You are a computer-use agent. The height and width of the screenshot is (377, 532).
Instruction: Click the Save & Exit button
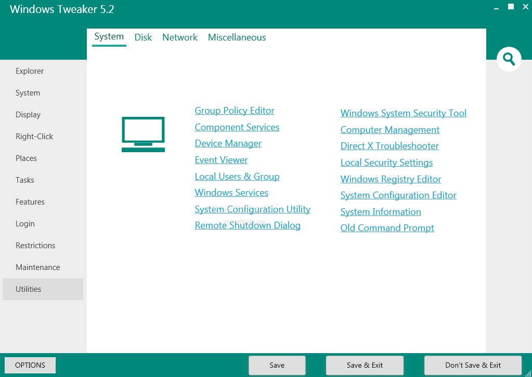pyautogui.click(x=365, y=365)
